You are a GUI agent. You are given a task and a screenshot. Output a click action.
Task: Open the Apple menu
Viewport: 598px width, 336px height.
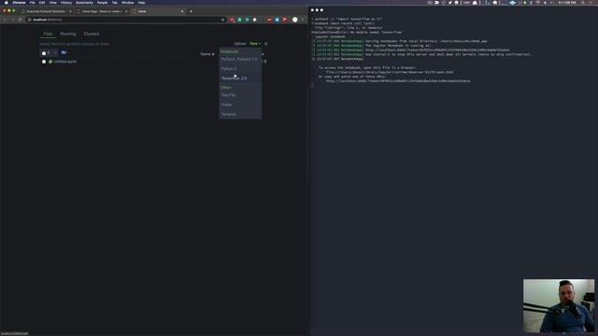6,3
